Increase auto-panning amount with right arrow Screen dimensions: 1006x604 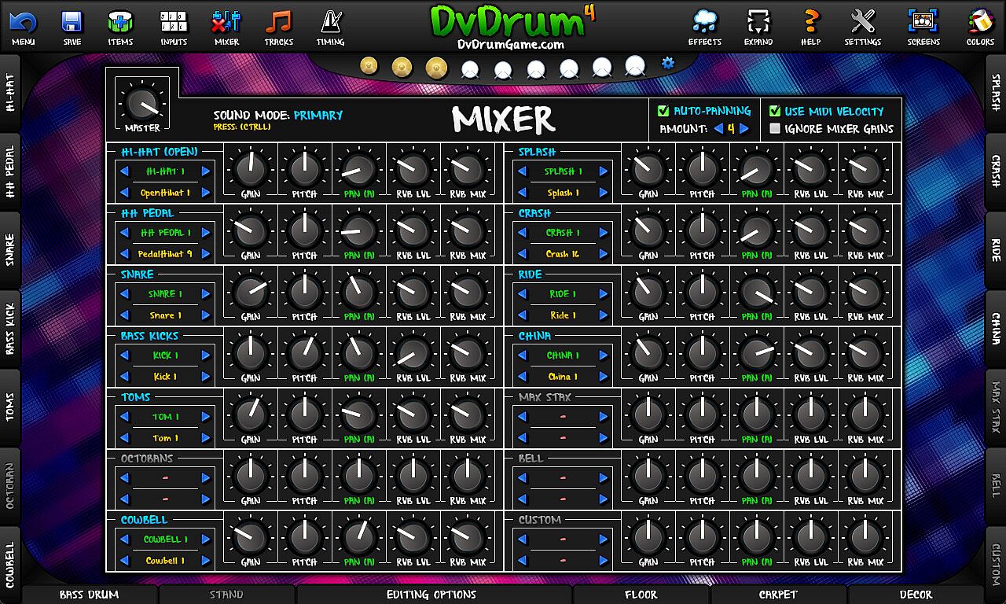click(744, 129)
